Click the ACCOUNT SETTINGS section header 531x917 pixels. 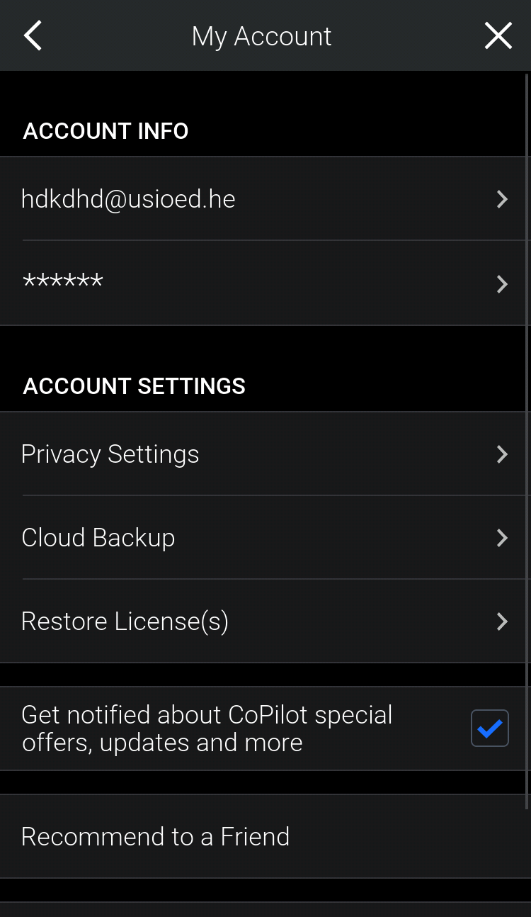[x=134, y=386]
